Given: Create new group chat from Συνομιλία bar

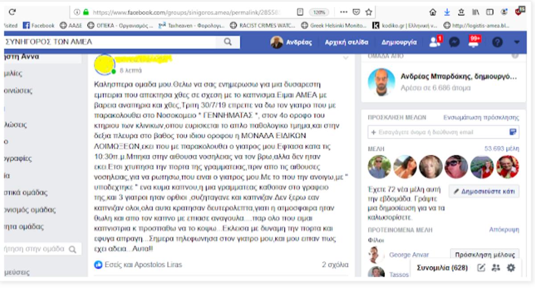Looking at the screenshot, I should [496, 268].
